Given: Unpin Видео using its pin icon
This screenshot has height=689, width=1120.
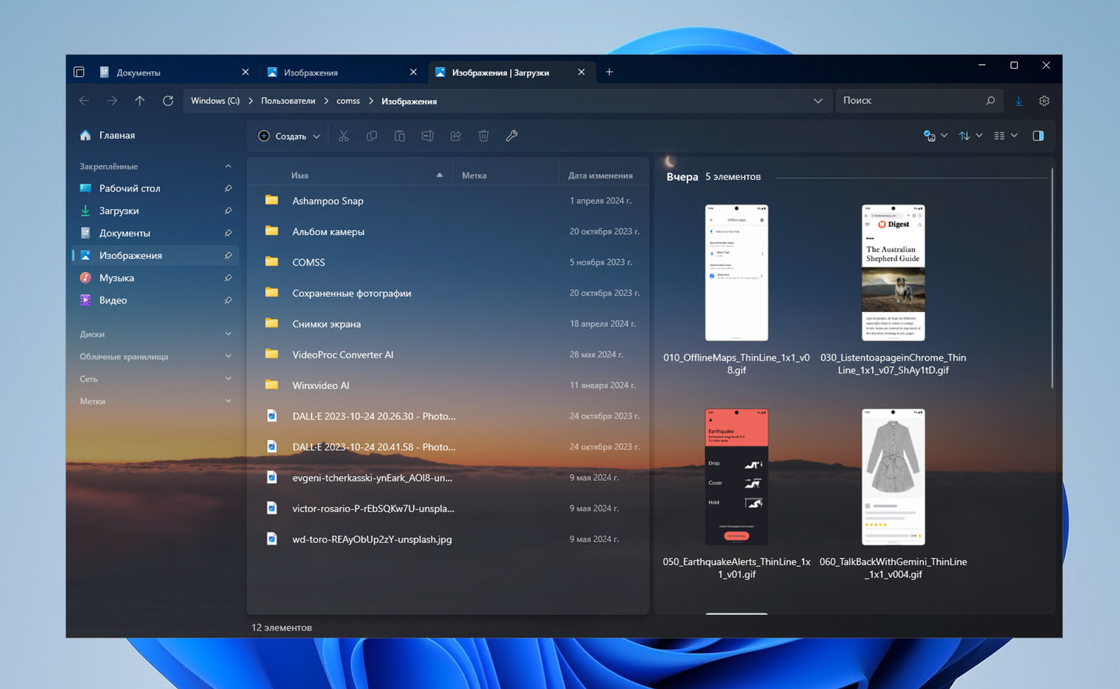Looking at the screenshot, I should click(228, 300).
